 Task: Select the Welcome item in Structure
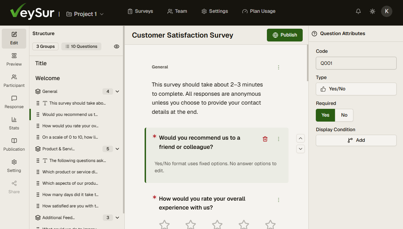point(47,78)
